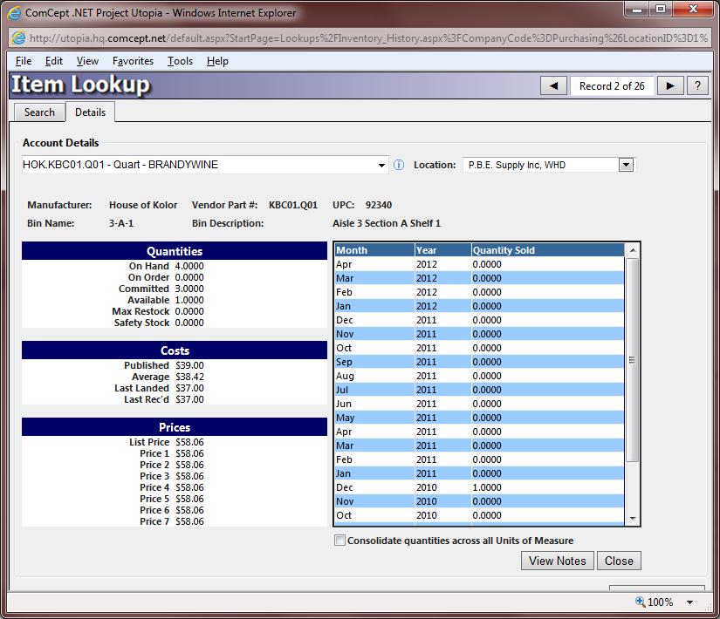The height and width of the screenshot is (619, 720).
Task: Open the Location dropdown list
Action: [x=625, y=165]
